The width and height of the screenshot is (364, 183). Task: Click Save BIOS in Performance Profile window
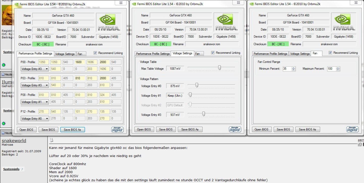click(x=48, y=130)
